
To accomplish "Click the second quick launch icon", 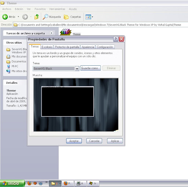I will pos(35,183).
